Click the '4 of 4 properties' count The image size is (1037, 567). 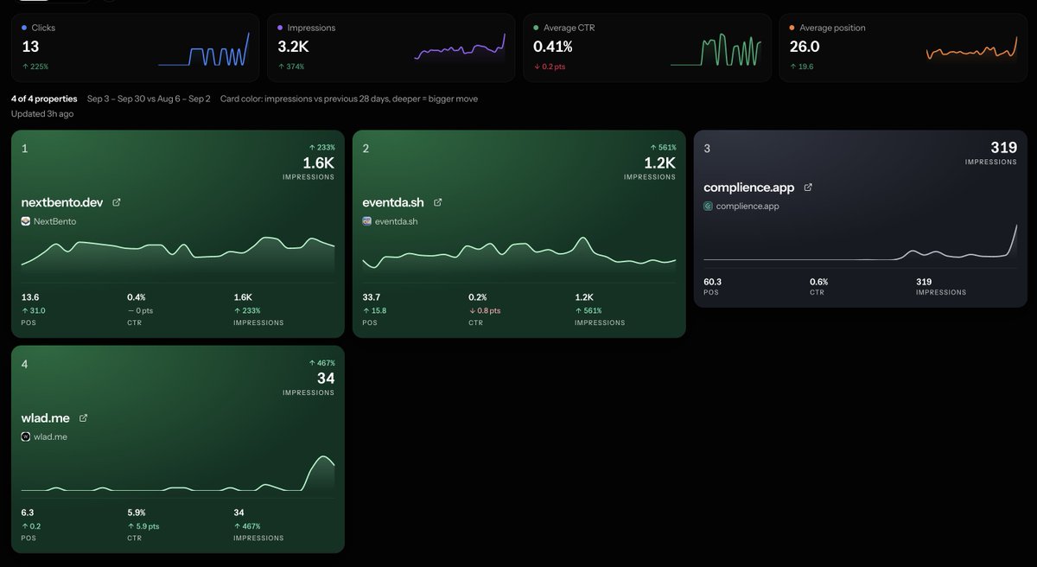(44, 99)
